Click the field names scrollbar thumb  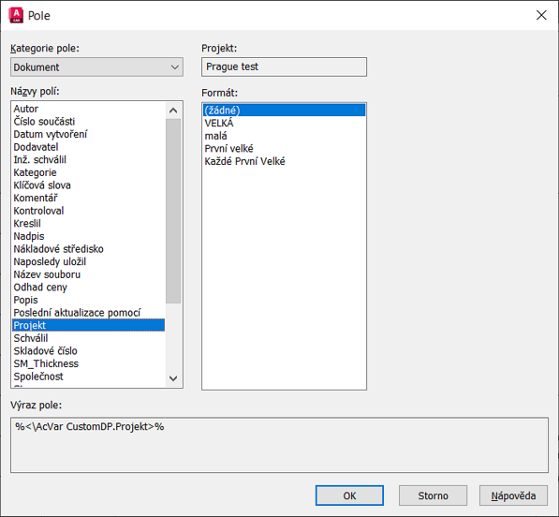pyautogui.click(x=173, y=211)
